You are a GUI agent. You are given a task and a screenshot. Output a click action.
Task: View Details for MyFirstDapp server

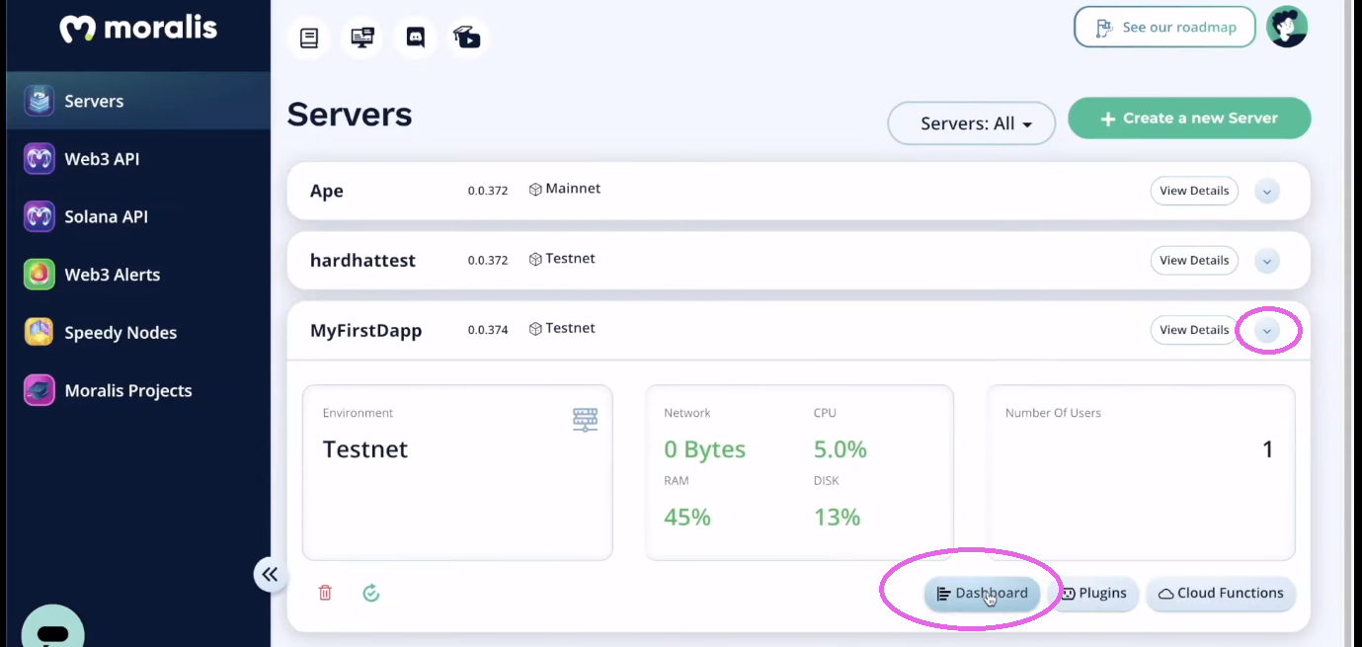point(1194,330)
